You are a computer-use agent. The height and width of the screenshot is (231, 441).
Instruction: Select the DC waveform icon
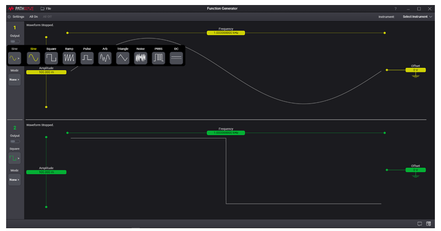(x=177, y=58)
